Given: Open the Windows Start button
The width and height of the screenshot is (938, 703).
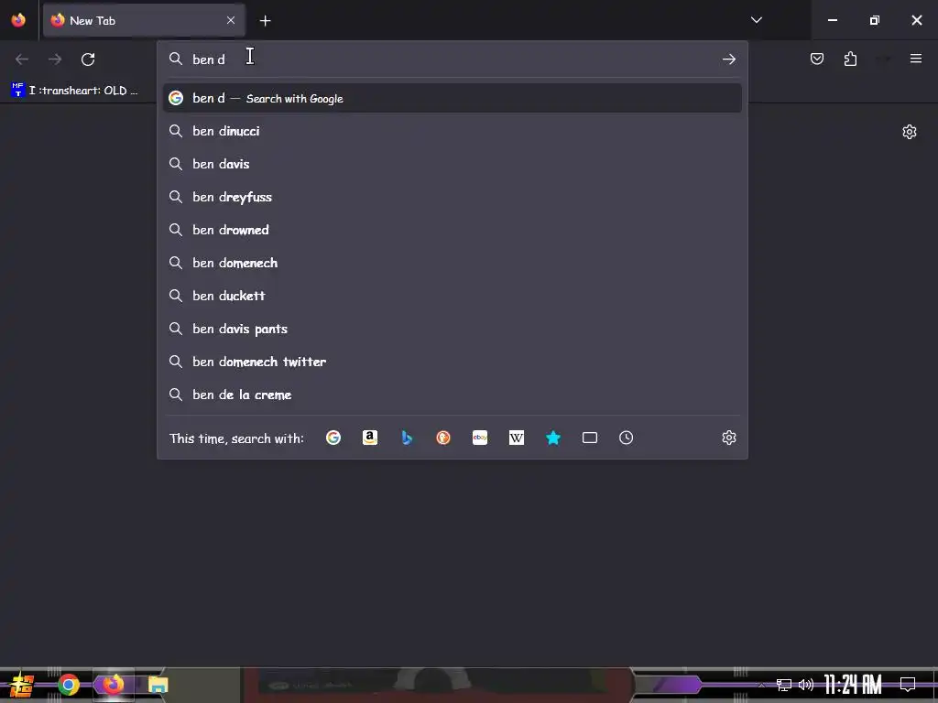Looking at the screenshot, I should [22, 685].
